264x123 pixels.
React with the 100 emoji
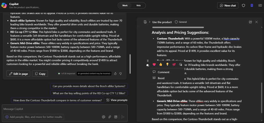coord(174,64)
